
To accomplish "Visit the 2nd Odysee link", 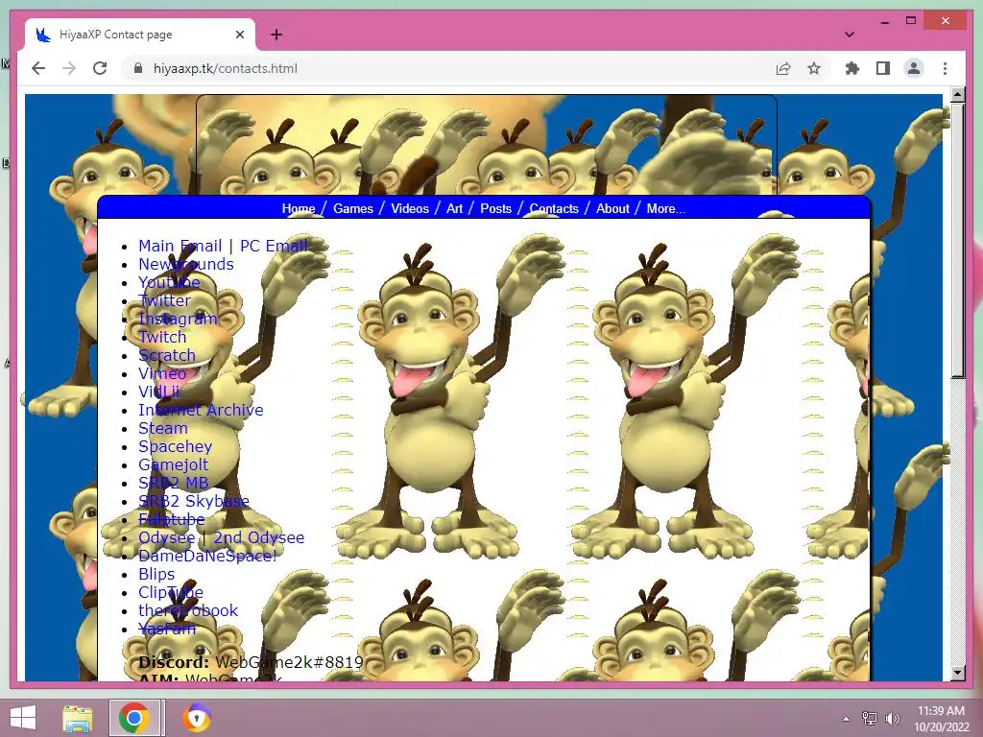I will 259,537.
